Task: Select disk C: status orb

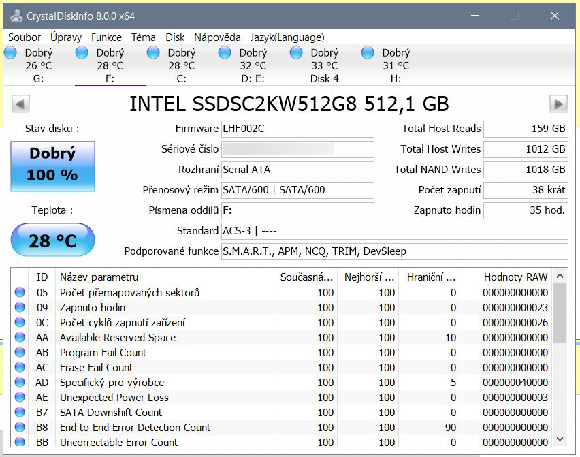Action: tap(153, 52)
